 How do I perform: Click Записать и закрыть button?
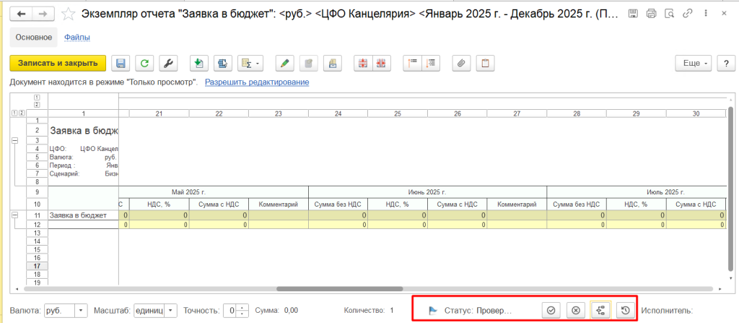coord(58,64)
